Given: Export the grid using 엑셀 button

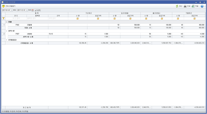Looking at the screenshot, I should coord(195,6).
